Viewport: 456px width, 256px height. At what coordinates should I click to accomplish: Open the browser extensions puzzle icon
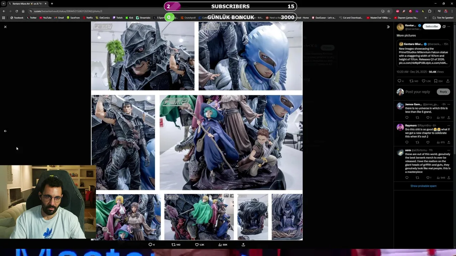pos(430,11)
